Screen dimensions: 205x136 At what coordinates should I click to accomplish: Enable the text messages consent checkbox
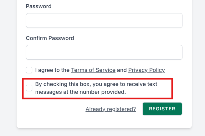coord(29,88)
